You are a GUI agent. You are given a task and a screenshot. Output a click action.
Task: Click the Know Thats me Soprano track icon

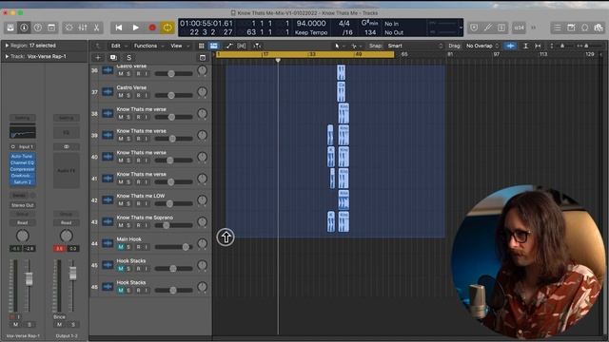[108, 221]
